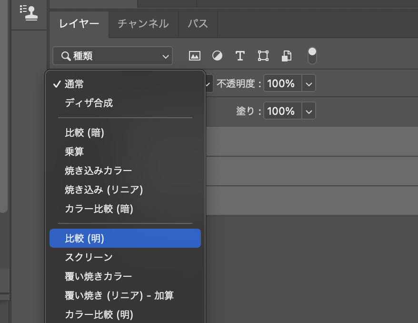The width and height of the screenshot is (418, 323).
Task: Open the 種類 filter type dropdown
Action: tap(112, 56)
